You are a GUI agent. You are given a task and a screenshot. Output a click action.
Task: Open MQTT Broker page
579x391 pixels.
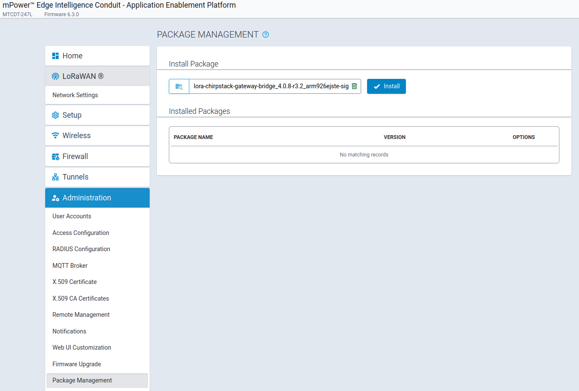[97, 266]
